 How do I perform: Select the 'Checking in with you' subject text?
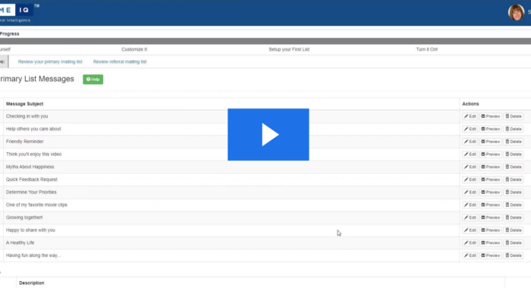click(27, 116)
